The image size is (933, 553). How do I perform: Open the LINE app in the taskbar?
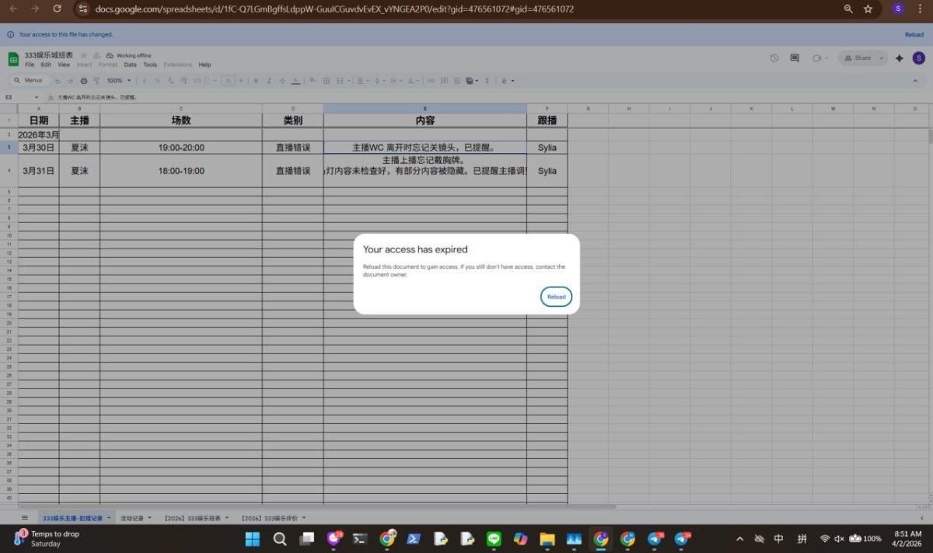(x=494, y=538)
